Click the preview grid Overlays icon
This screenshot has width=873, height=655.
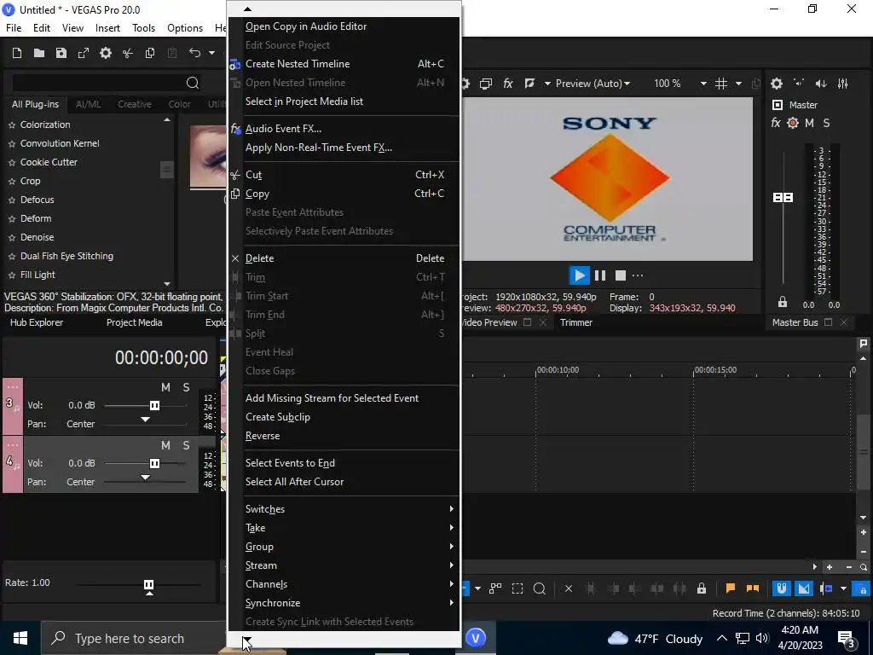[721, 84]
